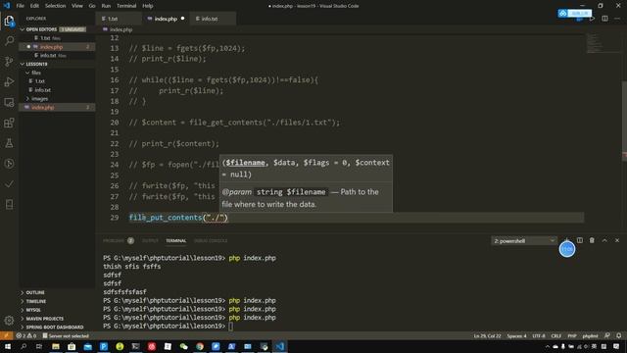The height and width of the screenshot is (353, 627).
Task: Open the File menu
Action: point(20,6)
